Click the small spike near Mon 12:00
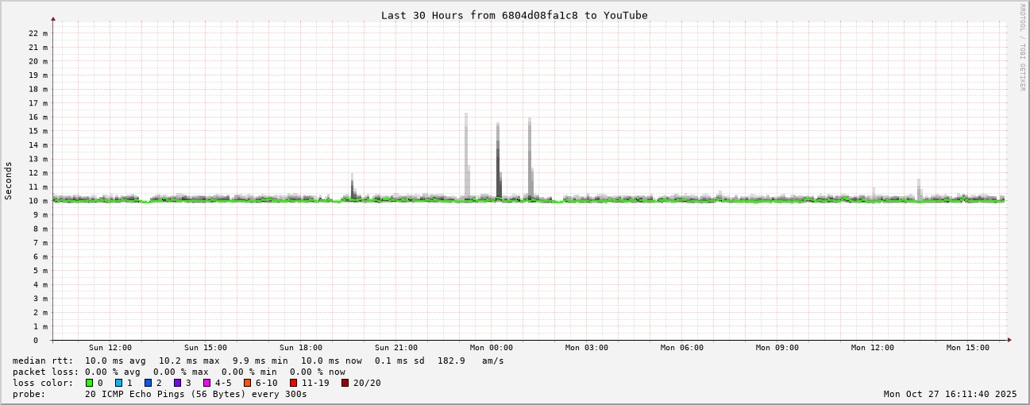The image size is (1030, 405). [x=919, y=188]
